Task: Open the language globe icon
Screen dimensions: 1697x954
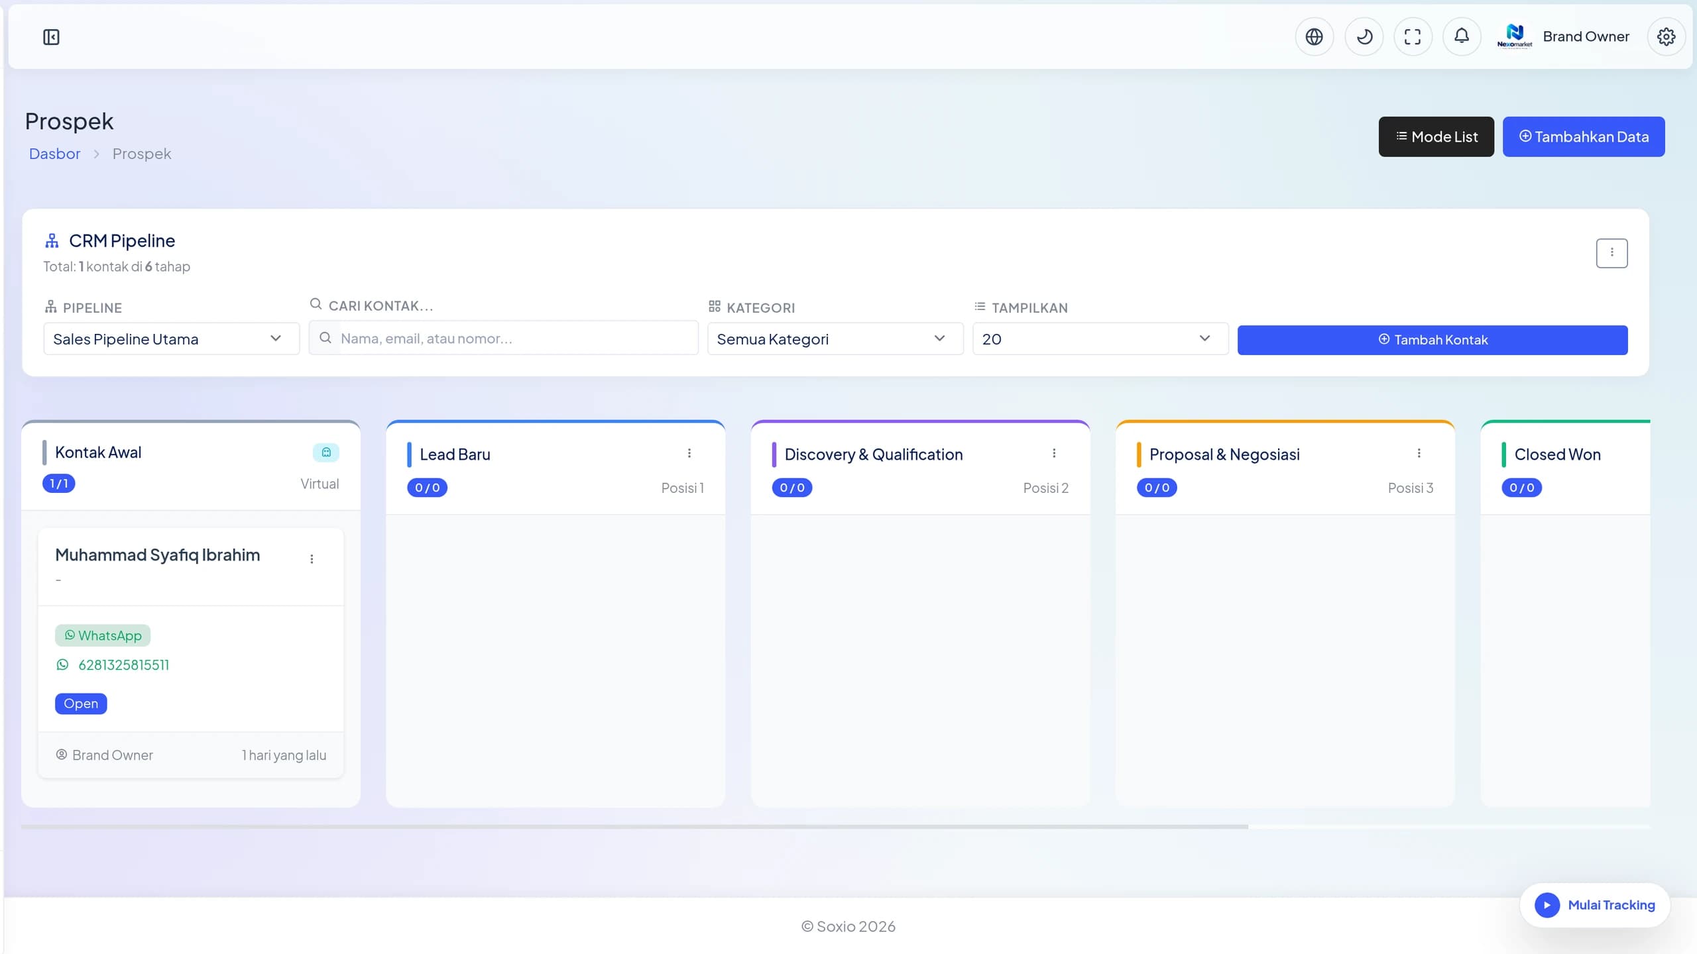Action: pyautogui.click(x=1314, y=37)
